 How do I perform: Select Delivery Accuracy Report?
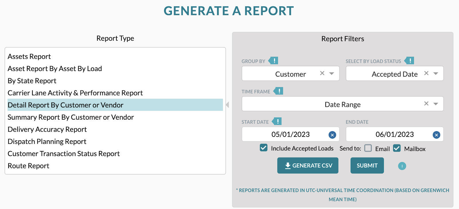coord(115,129)
